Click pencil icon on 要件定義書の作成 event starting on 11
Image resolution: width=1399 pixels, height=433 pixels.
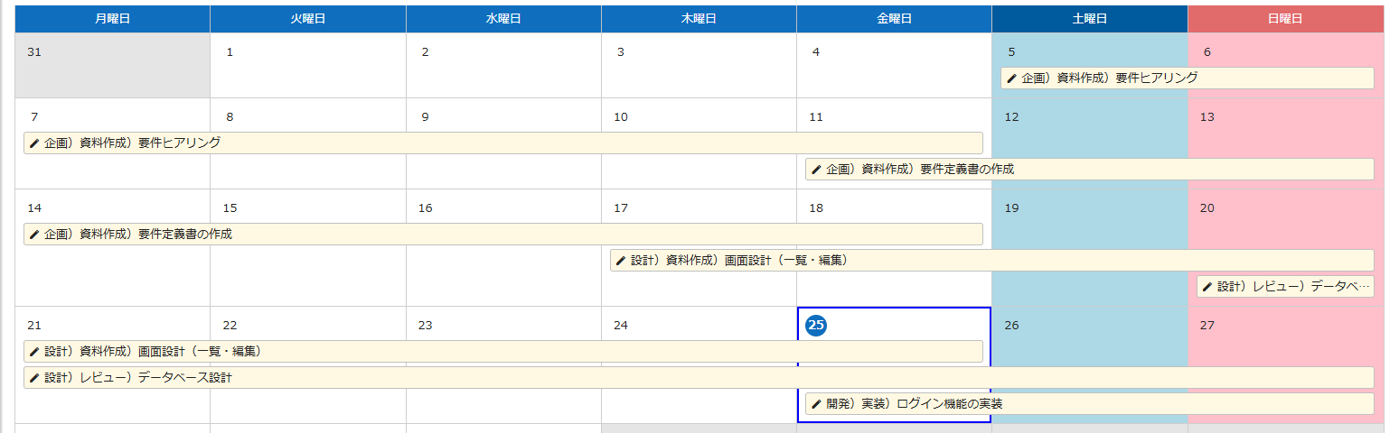[816, 170]
